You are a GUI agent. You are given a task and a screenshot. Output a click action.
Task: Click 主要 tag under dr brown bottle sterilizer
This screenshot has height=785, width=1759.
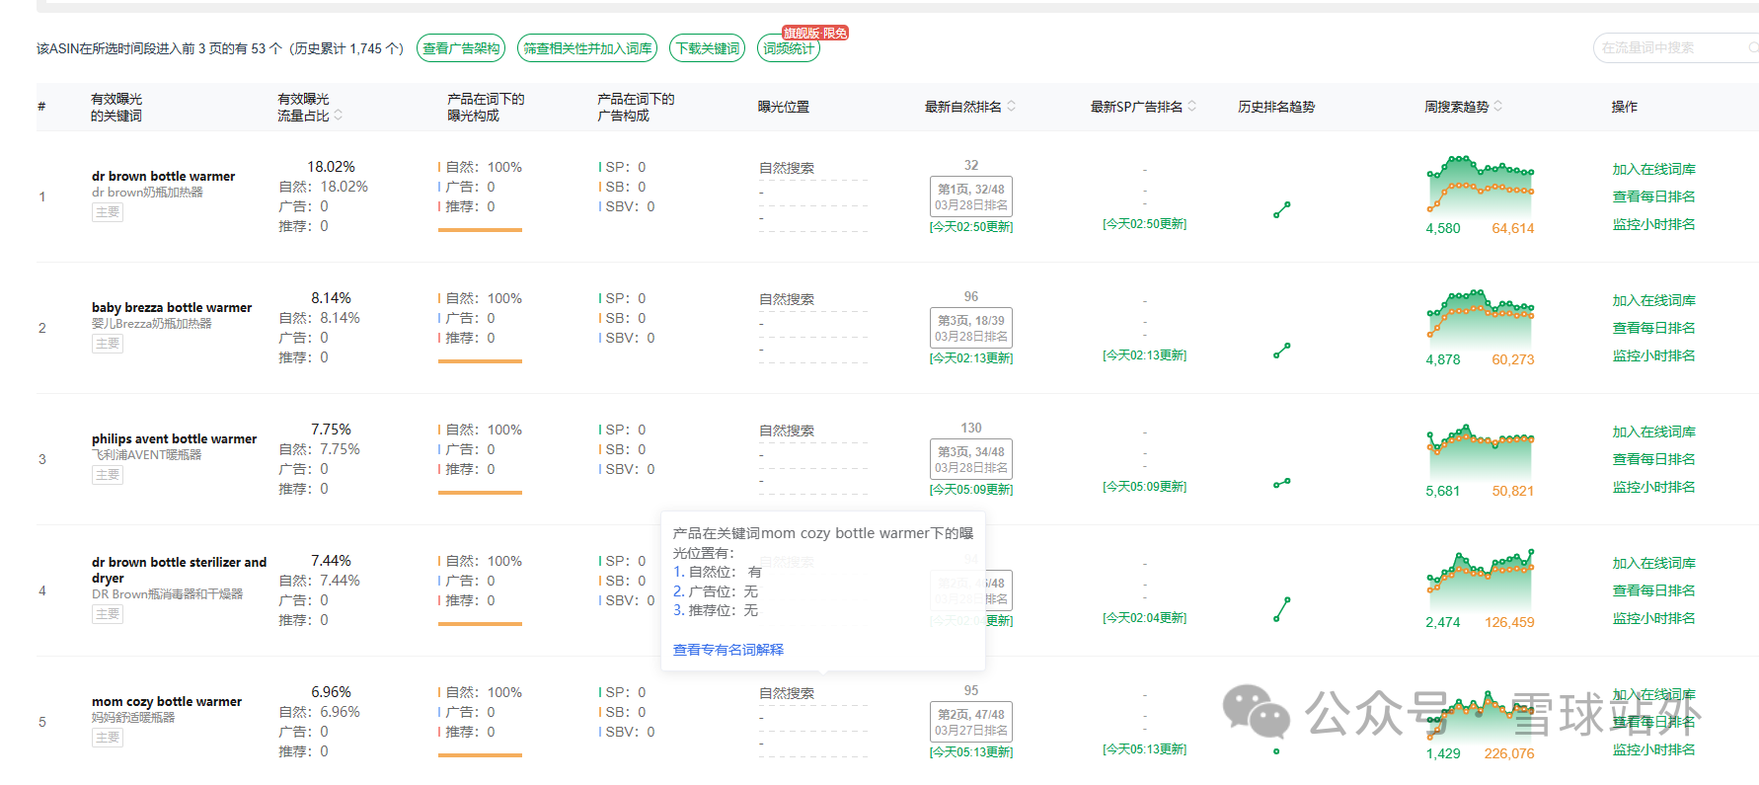108,614
